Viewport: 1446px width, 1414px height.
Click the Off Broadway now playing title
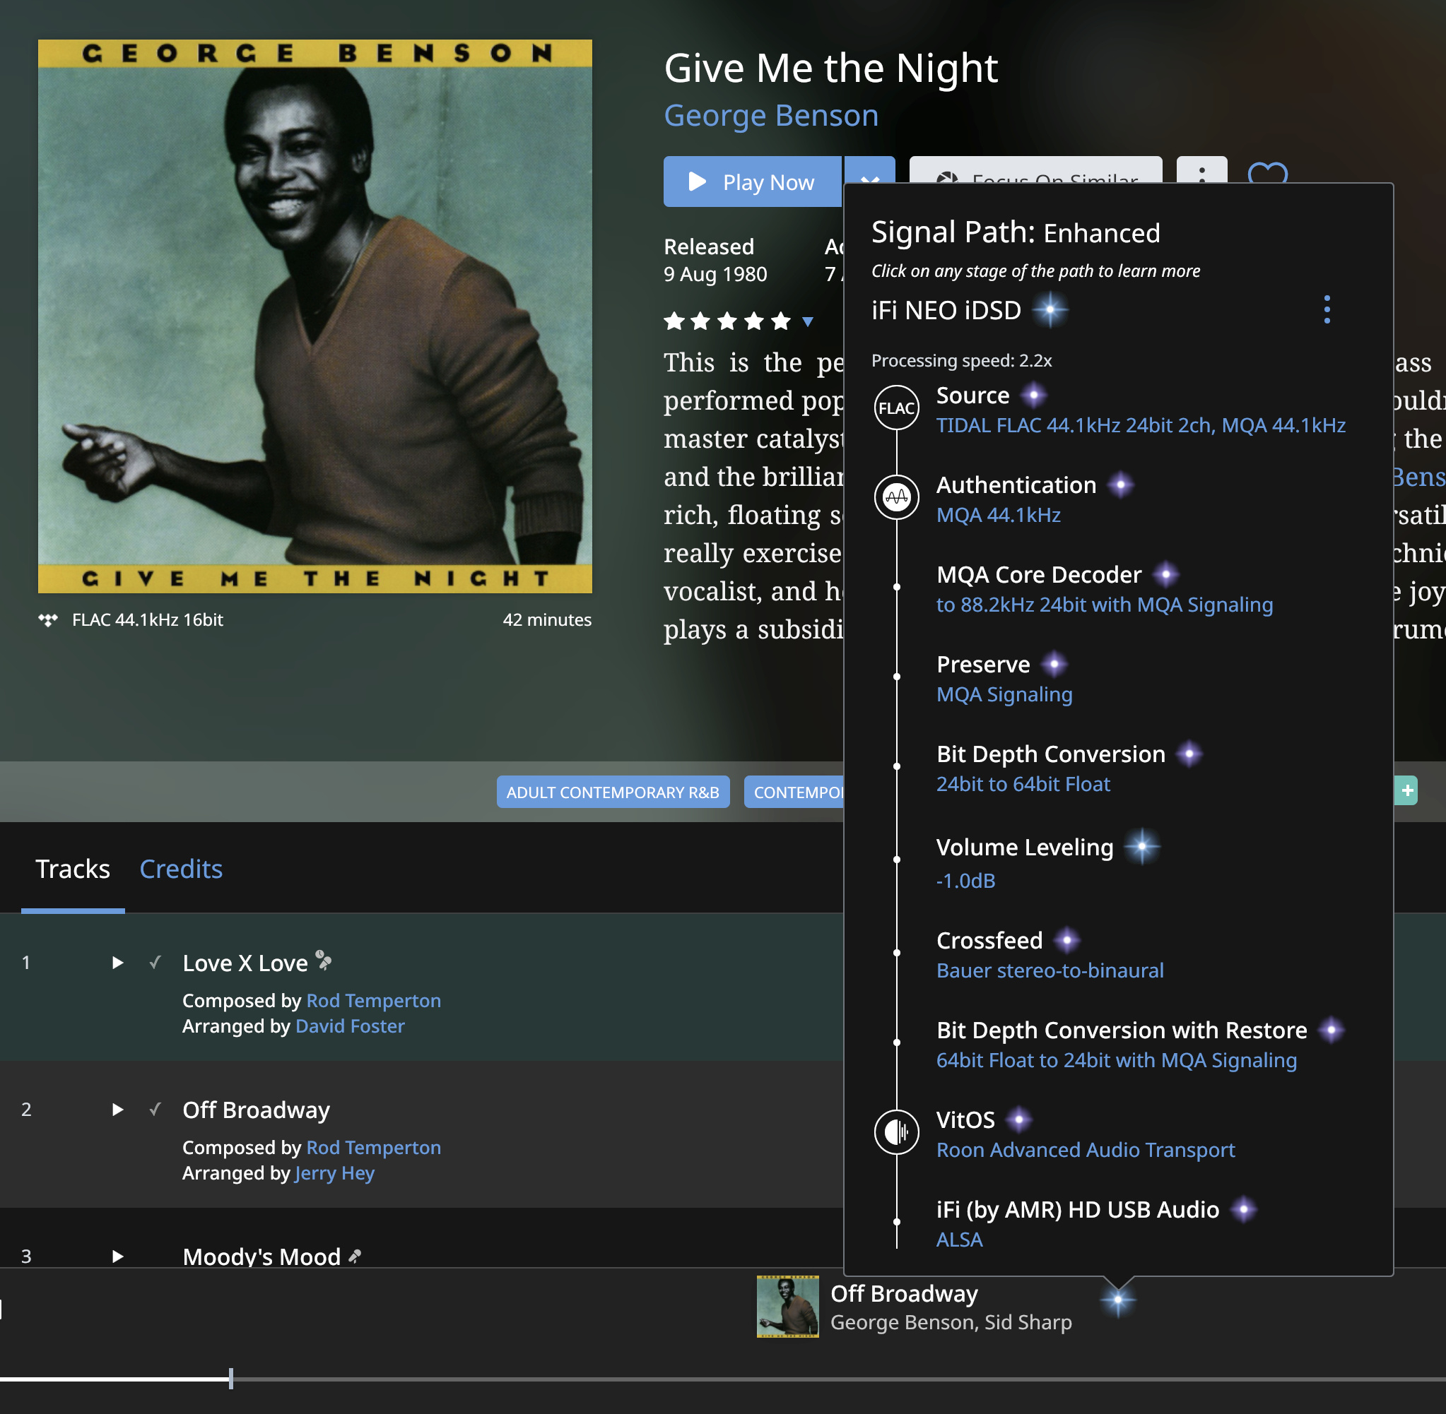point(903,1294)
